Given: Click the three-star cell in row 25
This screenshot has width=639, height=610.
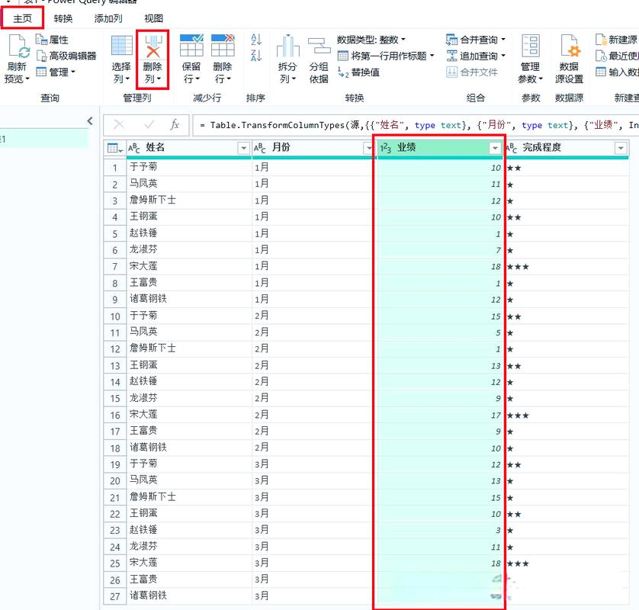Looking at the screenshot, I should [x=567, y=563].
